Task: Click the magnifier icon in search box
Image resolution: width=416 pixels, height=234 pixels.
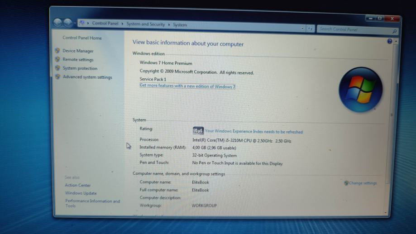Action: (x=394, y=31)
